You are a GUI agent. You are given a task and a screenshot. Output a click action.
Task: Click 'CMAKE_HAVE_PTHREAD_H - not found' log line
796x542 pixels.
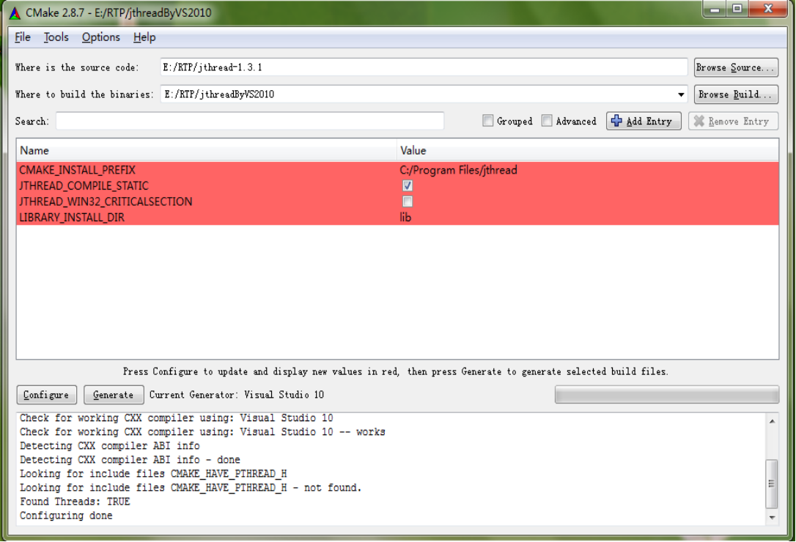click(x=191, y=488)
